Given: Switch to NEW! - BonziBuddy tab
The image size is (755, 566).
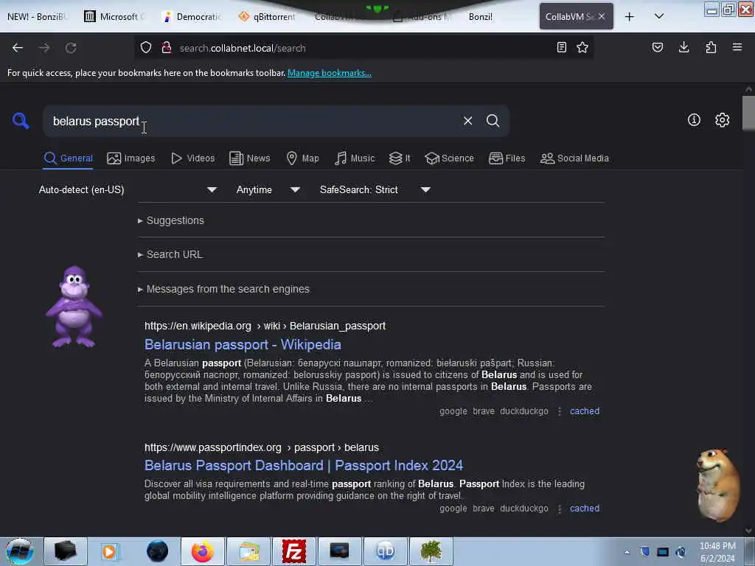Looking at the screenshot, I should coord(37,17).
